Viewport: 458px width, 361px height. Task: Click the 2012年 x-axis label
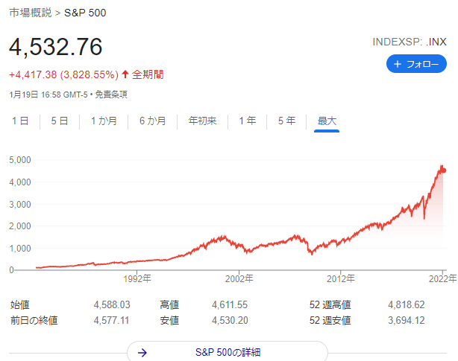pyautogui.click(x=341, y=279)
